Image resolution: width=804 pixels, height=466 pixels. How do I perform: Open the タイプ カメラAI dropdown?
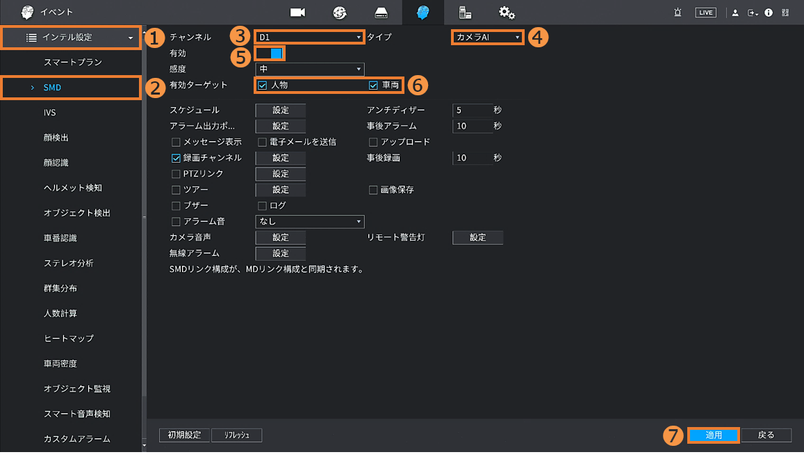pos(487,37)
